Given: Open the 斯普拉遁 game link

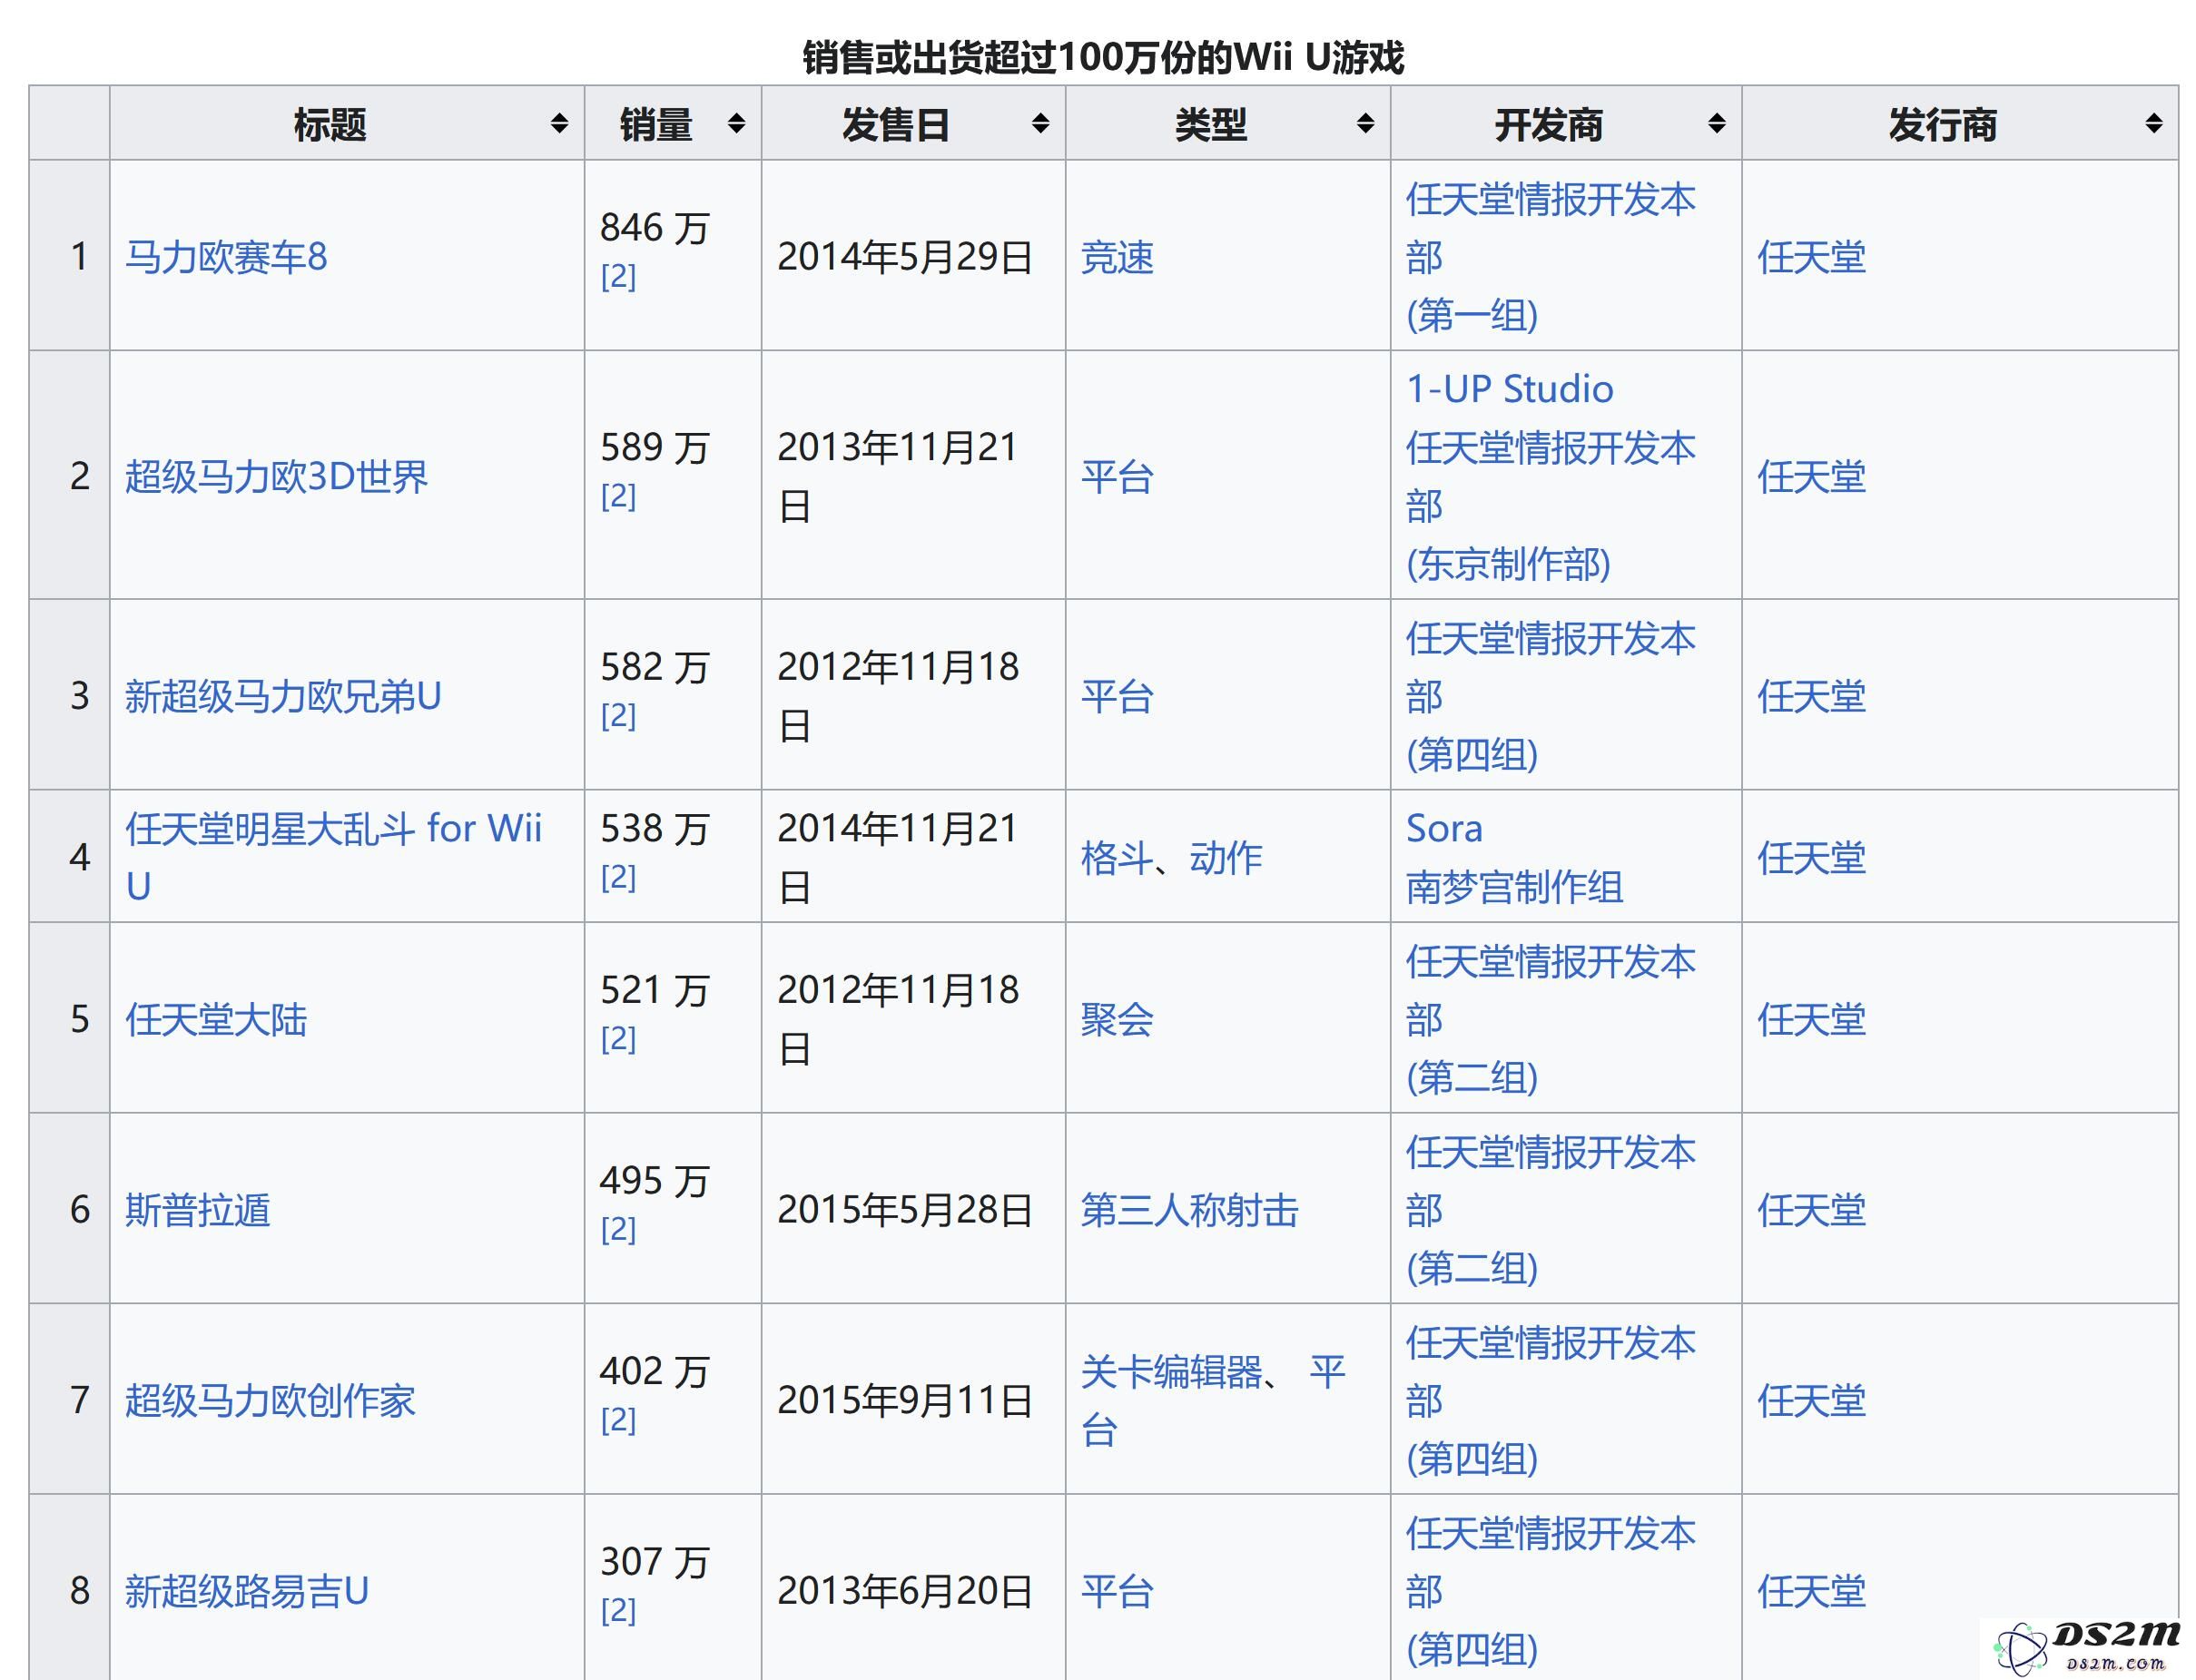Looking at the screenshot, I should 198,1210.
